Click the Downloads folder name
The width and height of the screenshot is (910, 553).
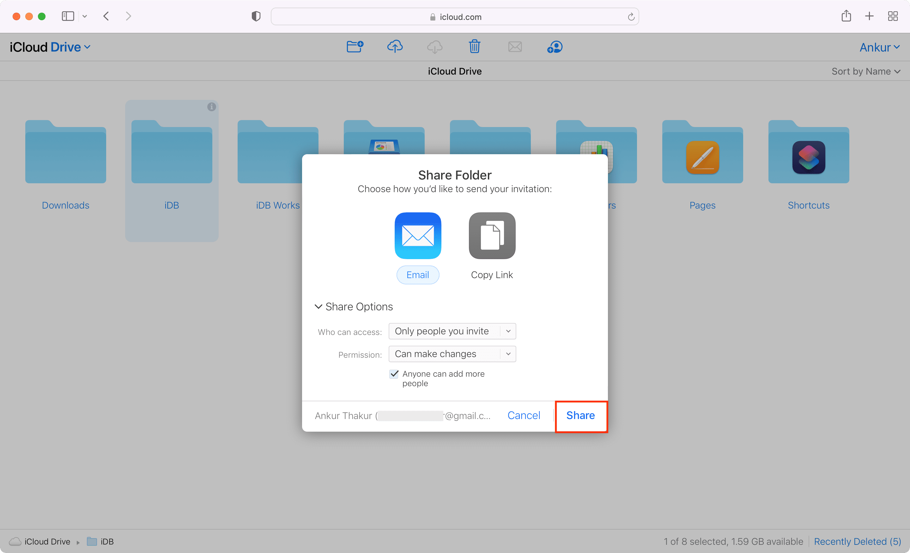point(66,205)
